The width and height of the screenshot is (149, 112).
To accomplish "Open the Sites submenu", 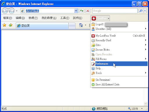I will [x=119, y=45].
